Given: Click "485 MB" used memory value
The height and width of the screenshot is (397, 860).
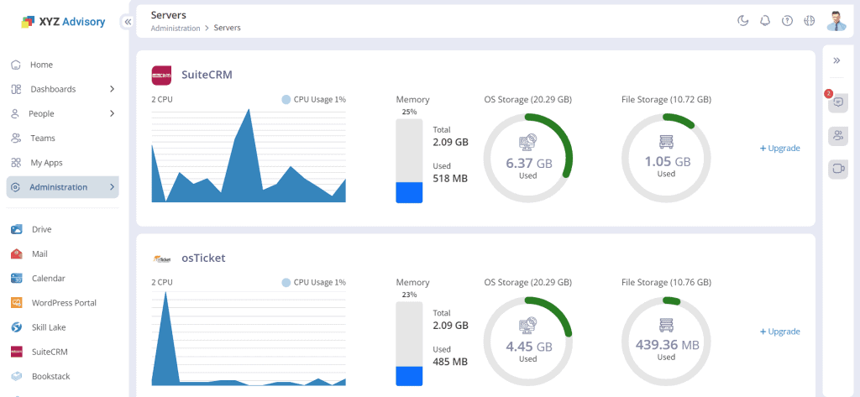Looking at the screenshot, I should click(x=450, y=362).
